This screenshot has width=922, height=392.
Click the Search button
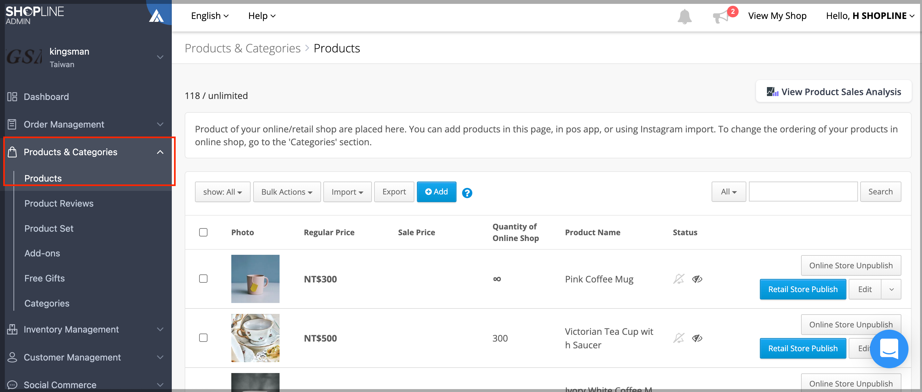point(881,192)
